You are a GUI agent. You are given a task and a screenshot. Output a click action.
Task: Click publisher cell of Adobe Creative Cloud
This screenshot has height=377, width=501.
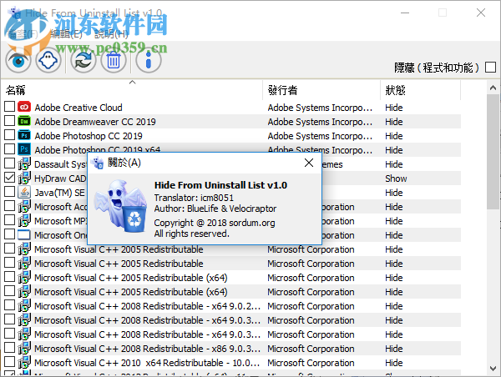320,108
